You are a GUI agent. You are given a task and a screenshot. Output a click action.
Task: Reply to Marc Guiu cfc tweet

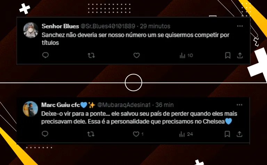pyautogui.click(x=45, y=134)
